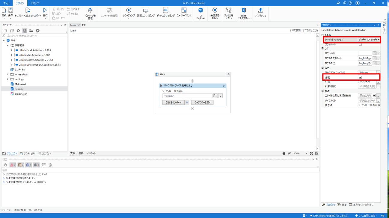This screenshot has height=218, width=389.
Task: Open the 概要 (Outline) tab
Action: [x=342, y=205]
